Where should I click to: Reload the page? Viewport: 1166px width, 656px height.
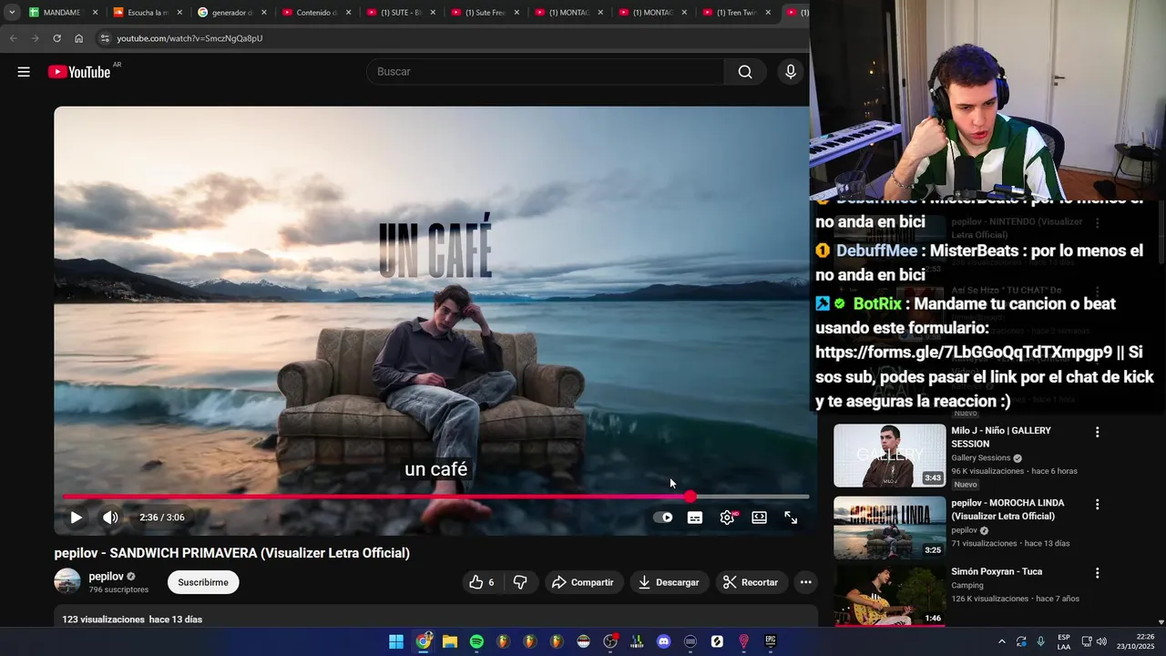click(56, 38)
